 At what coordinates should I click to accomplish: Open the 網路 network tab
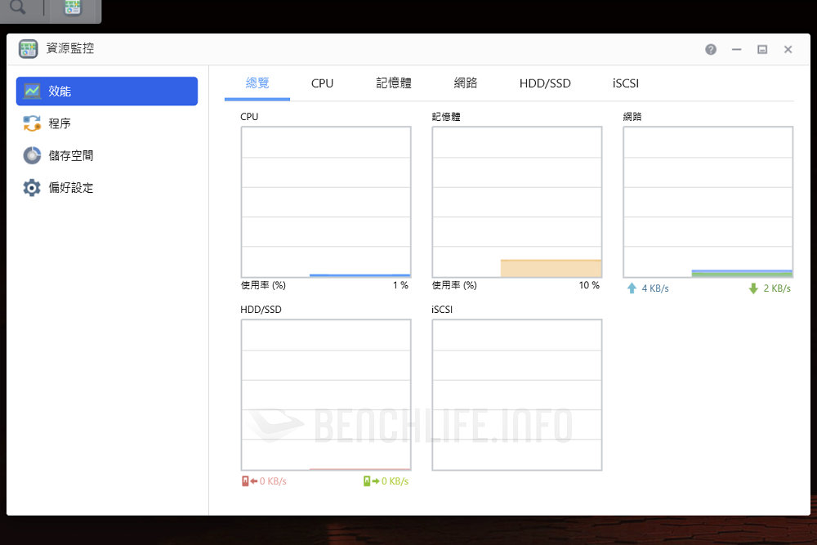pyautogui.click(x=466, y=83)
